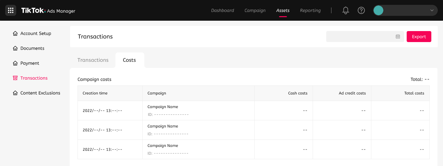This screenshot has height=166, width=443.
Task: Open the apps grid menu icon
Action: 11,10
